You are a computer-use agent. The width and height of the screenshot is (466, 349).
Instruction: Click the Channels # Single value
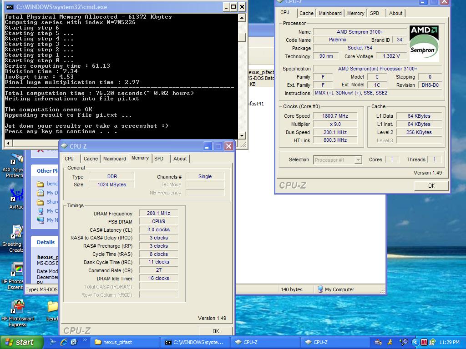point(205,176)
